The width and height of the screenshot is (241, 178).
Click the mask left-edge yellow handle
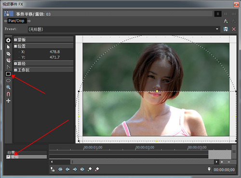point(79,116)
